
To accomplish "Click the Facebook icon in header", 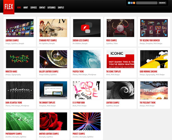I will [x=131, y=3].
